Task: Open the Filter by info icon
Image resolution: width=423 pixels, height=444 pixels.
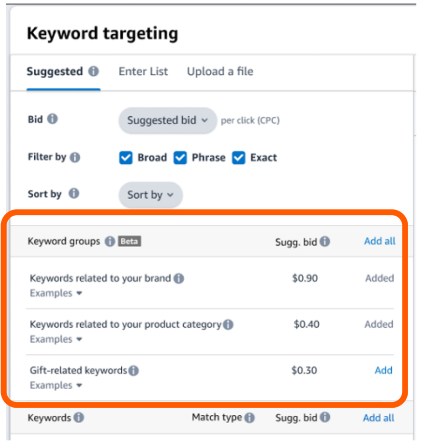Action: pyautogui.click(x=75, y=157)
